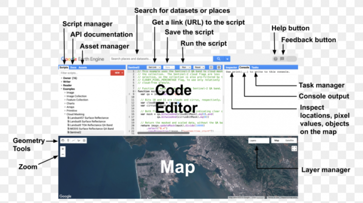Open MODIS Surface Reflectance QA Band script
The image size is (363, 203).
click(x=91, y=128)
